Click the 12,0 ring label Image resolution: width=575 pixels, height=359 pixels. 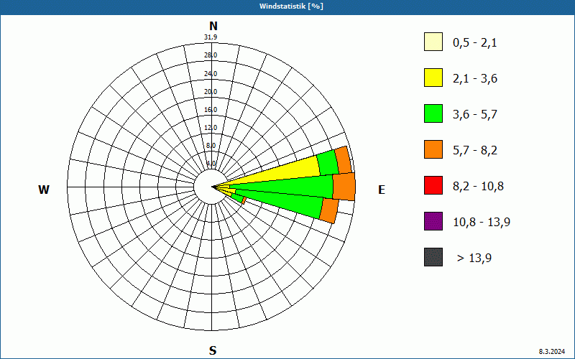[x=211, y=128]
